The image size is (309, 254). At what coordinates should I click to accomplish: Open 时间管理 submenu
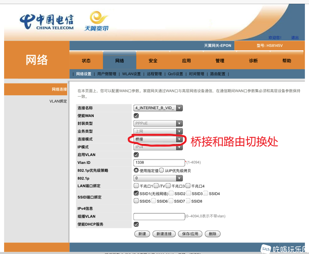pyautogui.click(x=197, y=74)
